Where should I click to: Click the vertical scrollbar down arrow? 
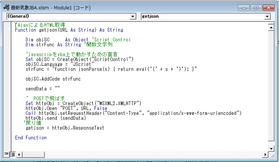(271, 148)
